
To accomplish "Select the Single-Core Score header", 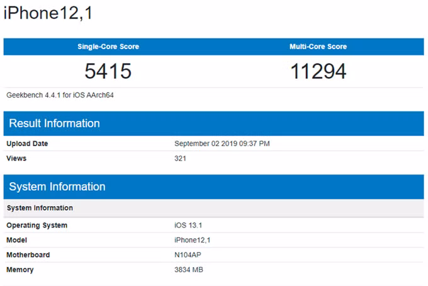I will pos(108,47).
